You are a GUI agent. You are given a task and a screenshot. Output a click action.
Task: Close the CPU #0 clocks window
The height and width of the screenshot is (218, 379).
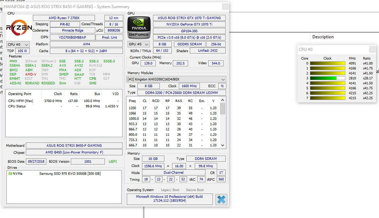[x=372, y=49]
